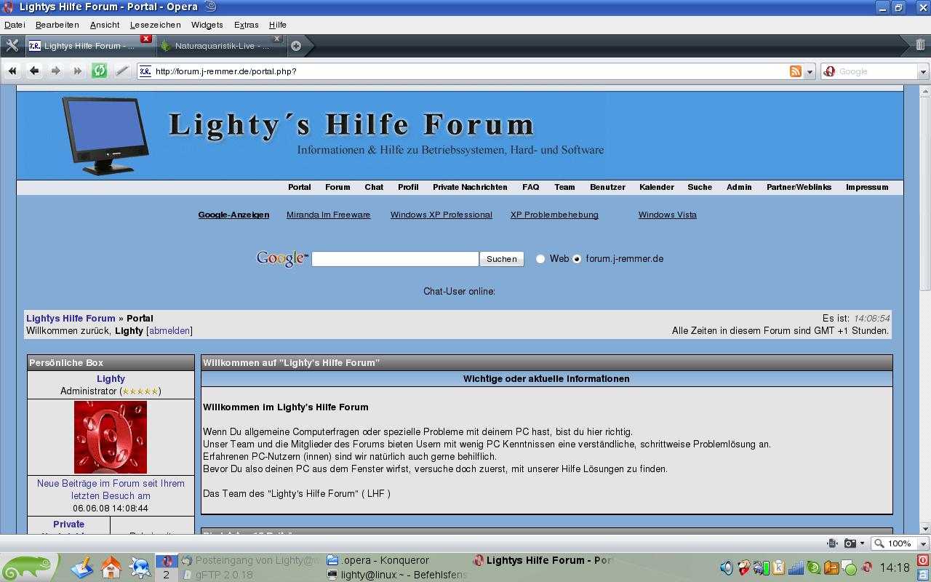Viewport: 931px width, 582px height.
Task: Switch to the Naturaquaristik-Live tab
Action: coord(221,46)
